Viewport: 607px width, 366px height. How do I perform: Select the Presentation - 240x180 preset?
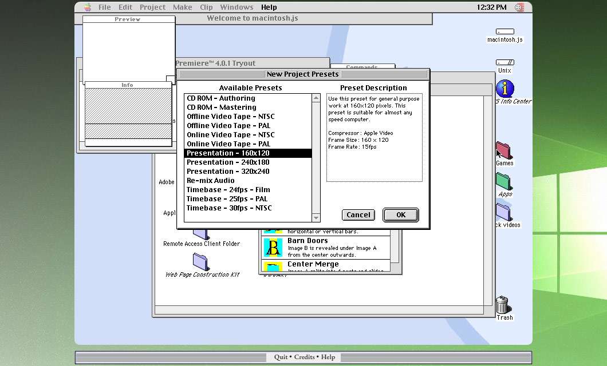[x=248, y=162]
